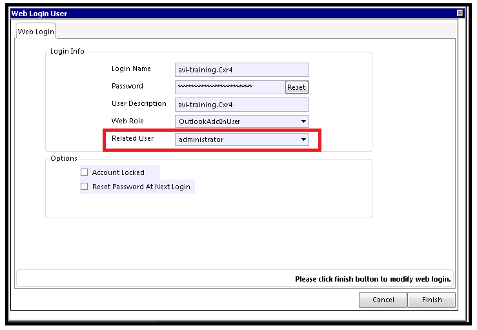Open the Related User dropdown

tap(242, 139)
